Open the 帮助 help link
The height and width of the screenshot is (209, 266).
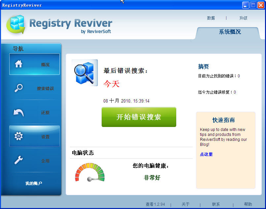point(248,204)
